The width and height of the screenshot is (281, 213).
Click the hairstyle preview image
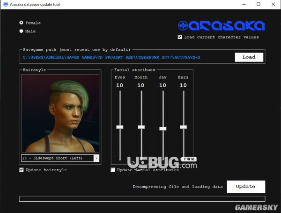(60, 114)
